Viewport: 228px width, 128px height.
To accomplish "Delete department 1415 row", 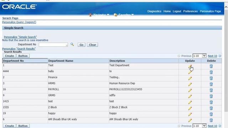I will (x=211, y=102).
